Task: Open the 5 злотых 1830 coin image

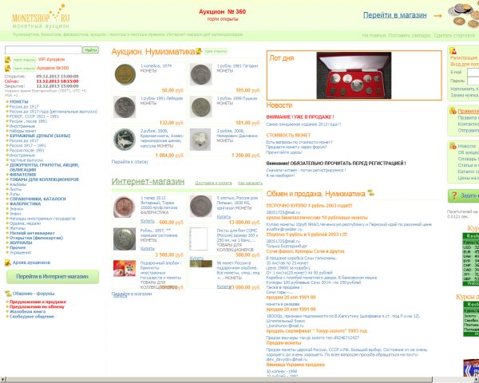Action: 200,207
